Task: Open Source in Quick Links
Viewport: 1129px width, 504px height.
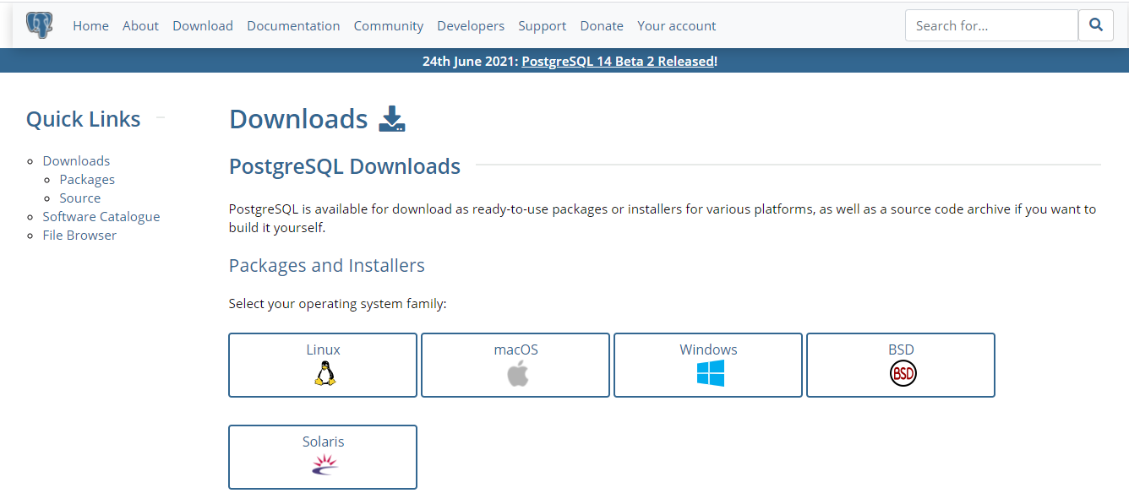Action: tap(80, 198)
